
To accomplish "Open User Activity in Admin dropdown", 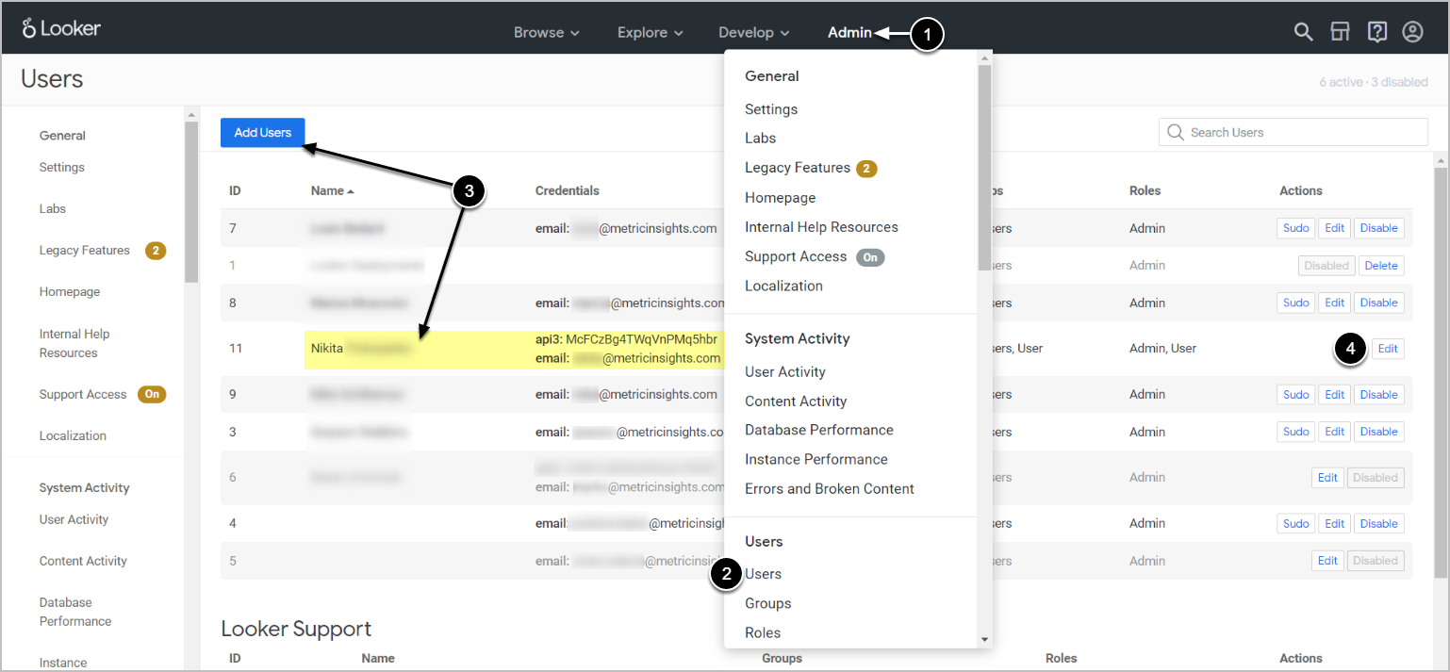I will [784, 372].
